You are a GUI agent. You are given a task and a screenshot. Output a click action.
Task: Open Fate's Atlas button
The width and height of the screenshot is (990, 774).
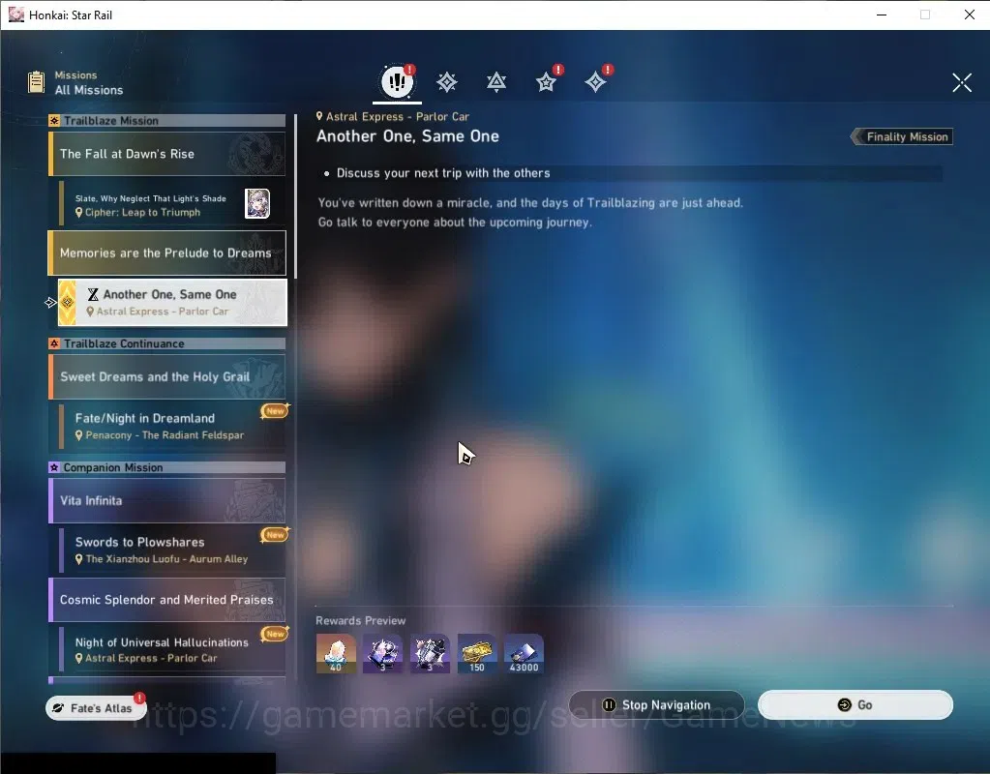(x=96, y=707)
